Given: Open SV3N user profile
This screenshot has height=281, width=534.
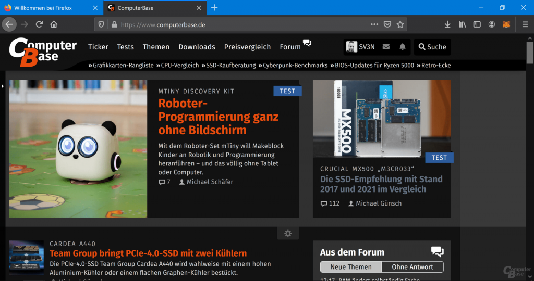Looking at the screenshot, I should click(360, 47).
